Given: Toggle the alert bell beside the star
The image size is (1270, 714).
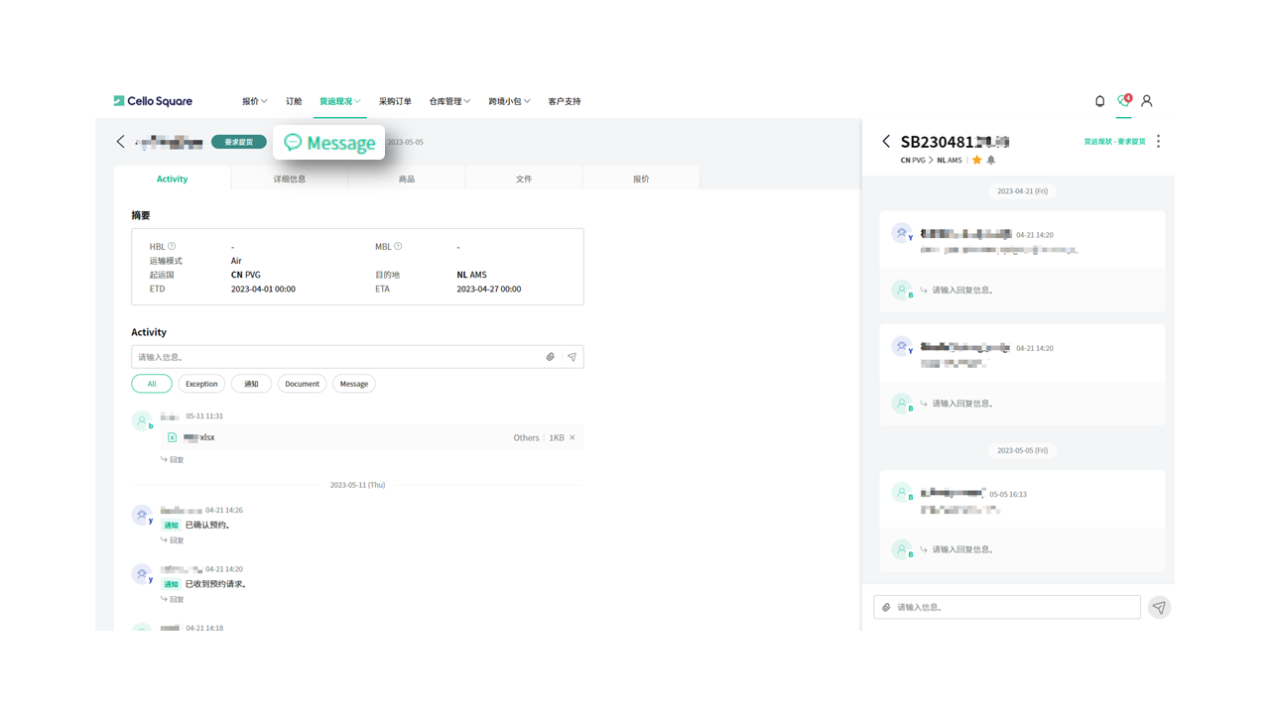Looking at the screenshot, I should click(x=991, y=160).
